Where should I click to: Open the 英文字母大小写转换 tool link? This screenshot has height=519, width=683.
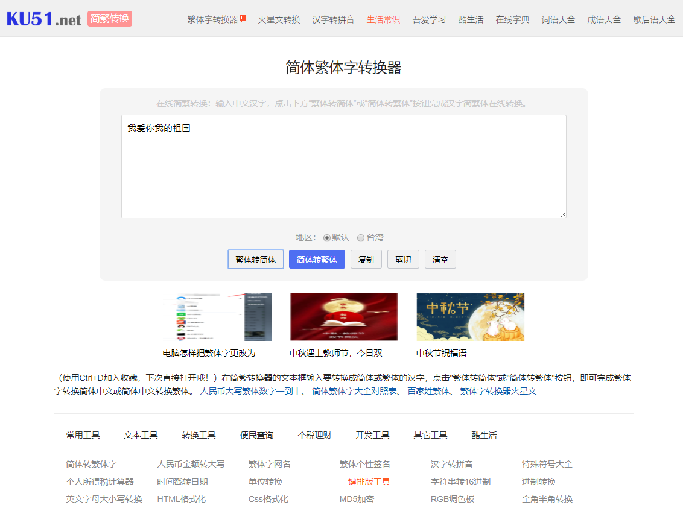click(x=104, y=500)
